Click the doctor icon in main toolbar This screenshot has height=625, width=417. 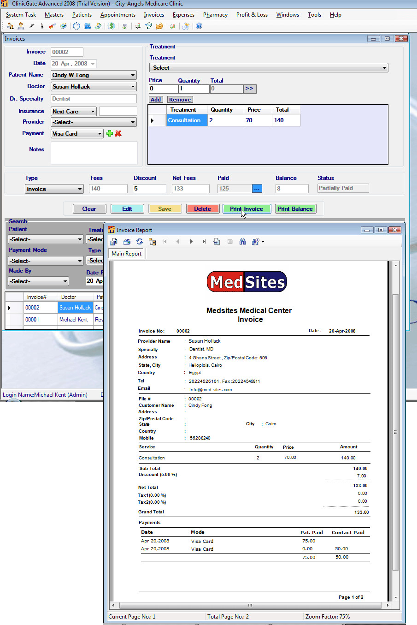pos(21,26)
